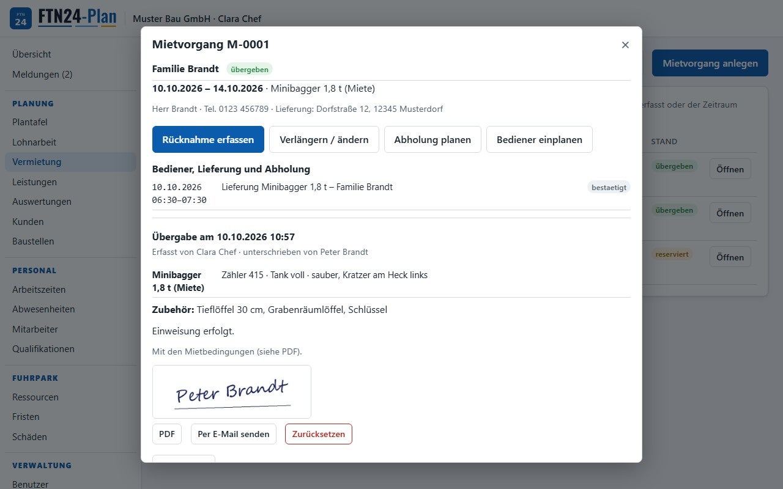Click delivery time 06:30–07:30
Screen dimensions: 783x489
point(179,200)
